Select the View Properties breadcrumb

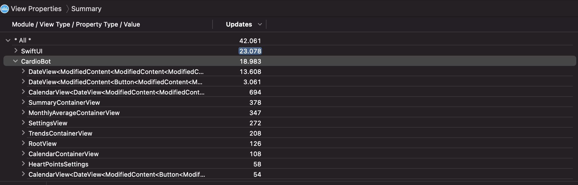pyautogui.click(x=36, y=9)
